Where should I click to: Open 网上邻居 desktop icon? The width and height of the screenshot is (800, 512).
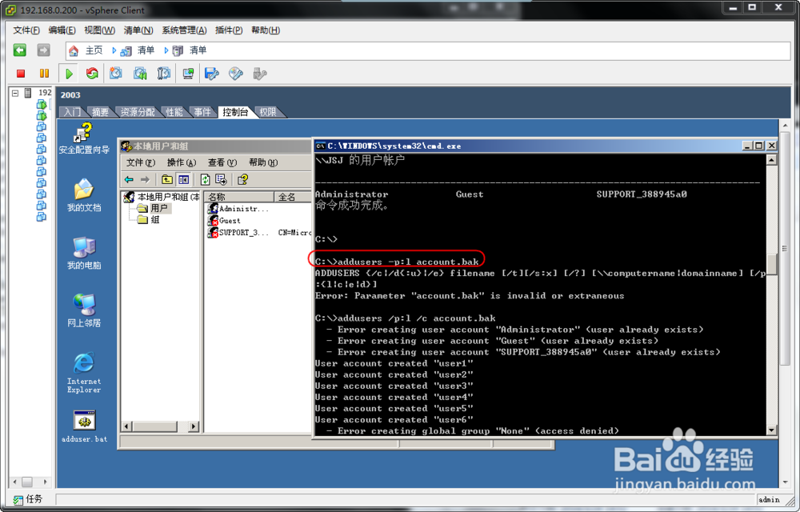tap(84, 310)
